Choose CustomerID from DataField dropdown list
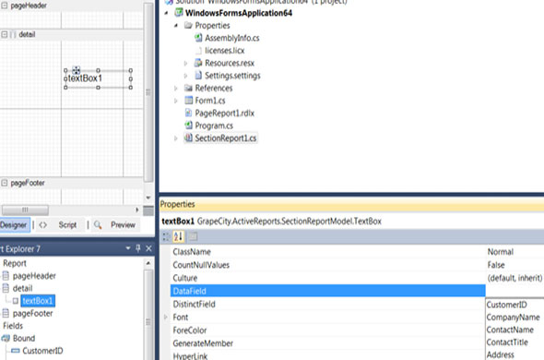This screenshot has width=544, height=360. tap(514, 305)
